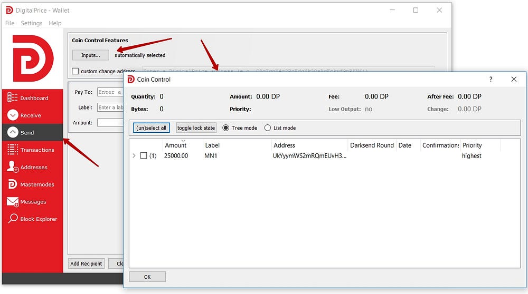
Task: Select Tree mode radio button
Action: click(225, 128)
